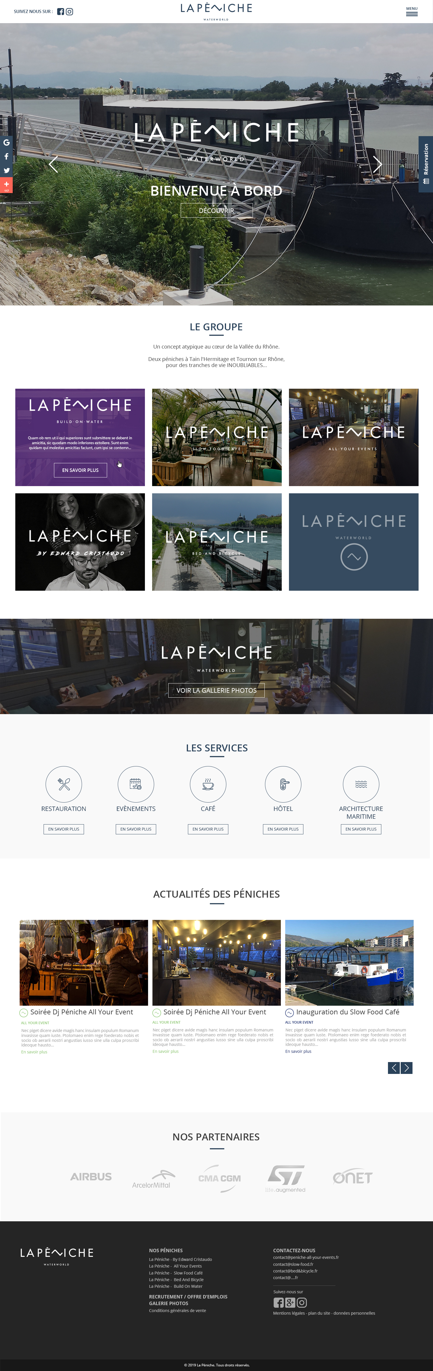The height and width of the screenshot is (1371, 433).
Task: Share via the Google sidebar icon
Action: (6, 143)
